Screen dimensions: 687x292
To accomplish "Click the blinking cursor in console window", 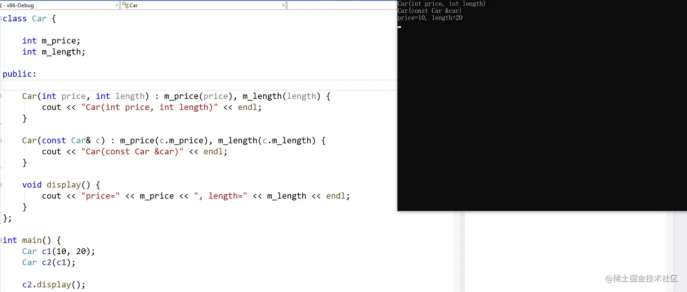I will [x=399, y=27].
